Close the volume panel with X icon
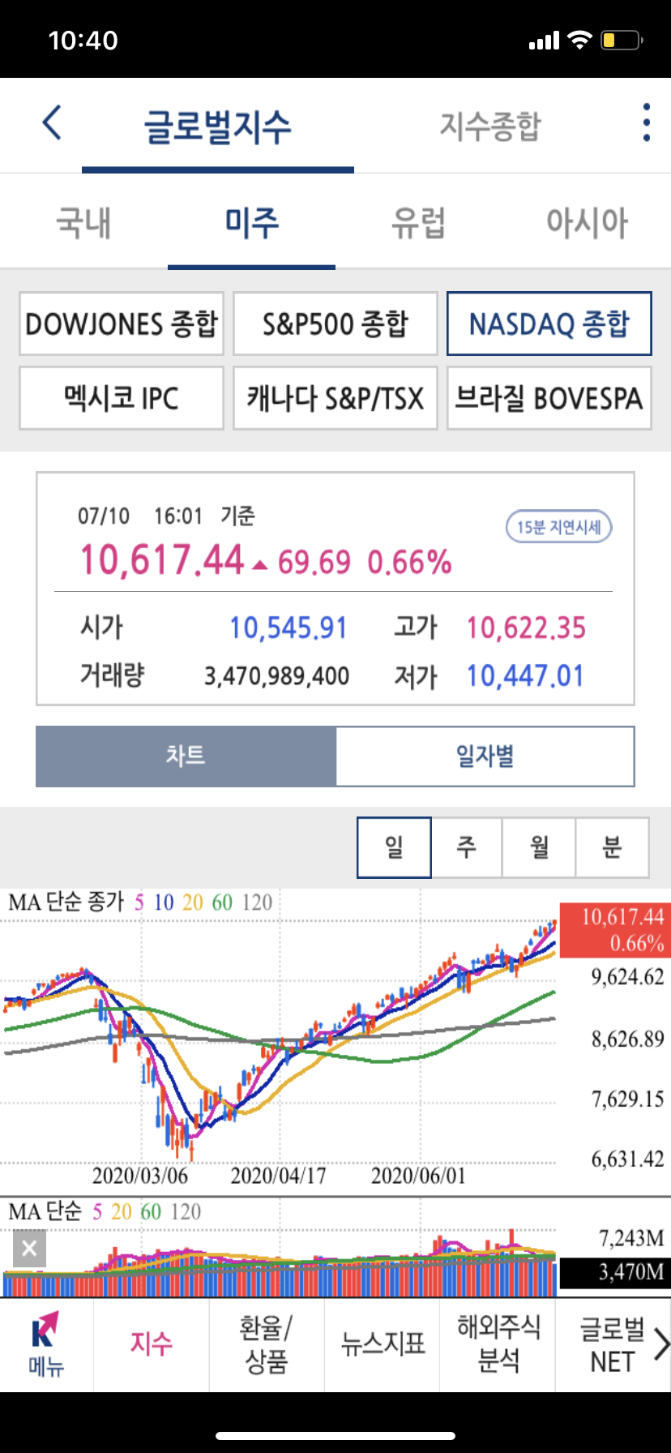Image resolution: width=671 pixels, height=1453 pixels. pyautogui.click(x=29, y=1248)
